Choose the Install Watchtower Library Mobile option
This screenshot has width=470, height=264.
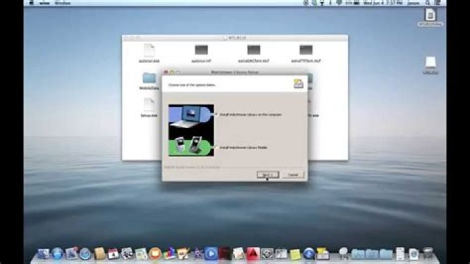[x=243, y=149]
